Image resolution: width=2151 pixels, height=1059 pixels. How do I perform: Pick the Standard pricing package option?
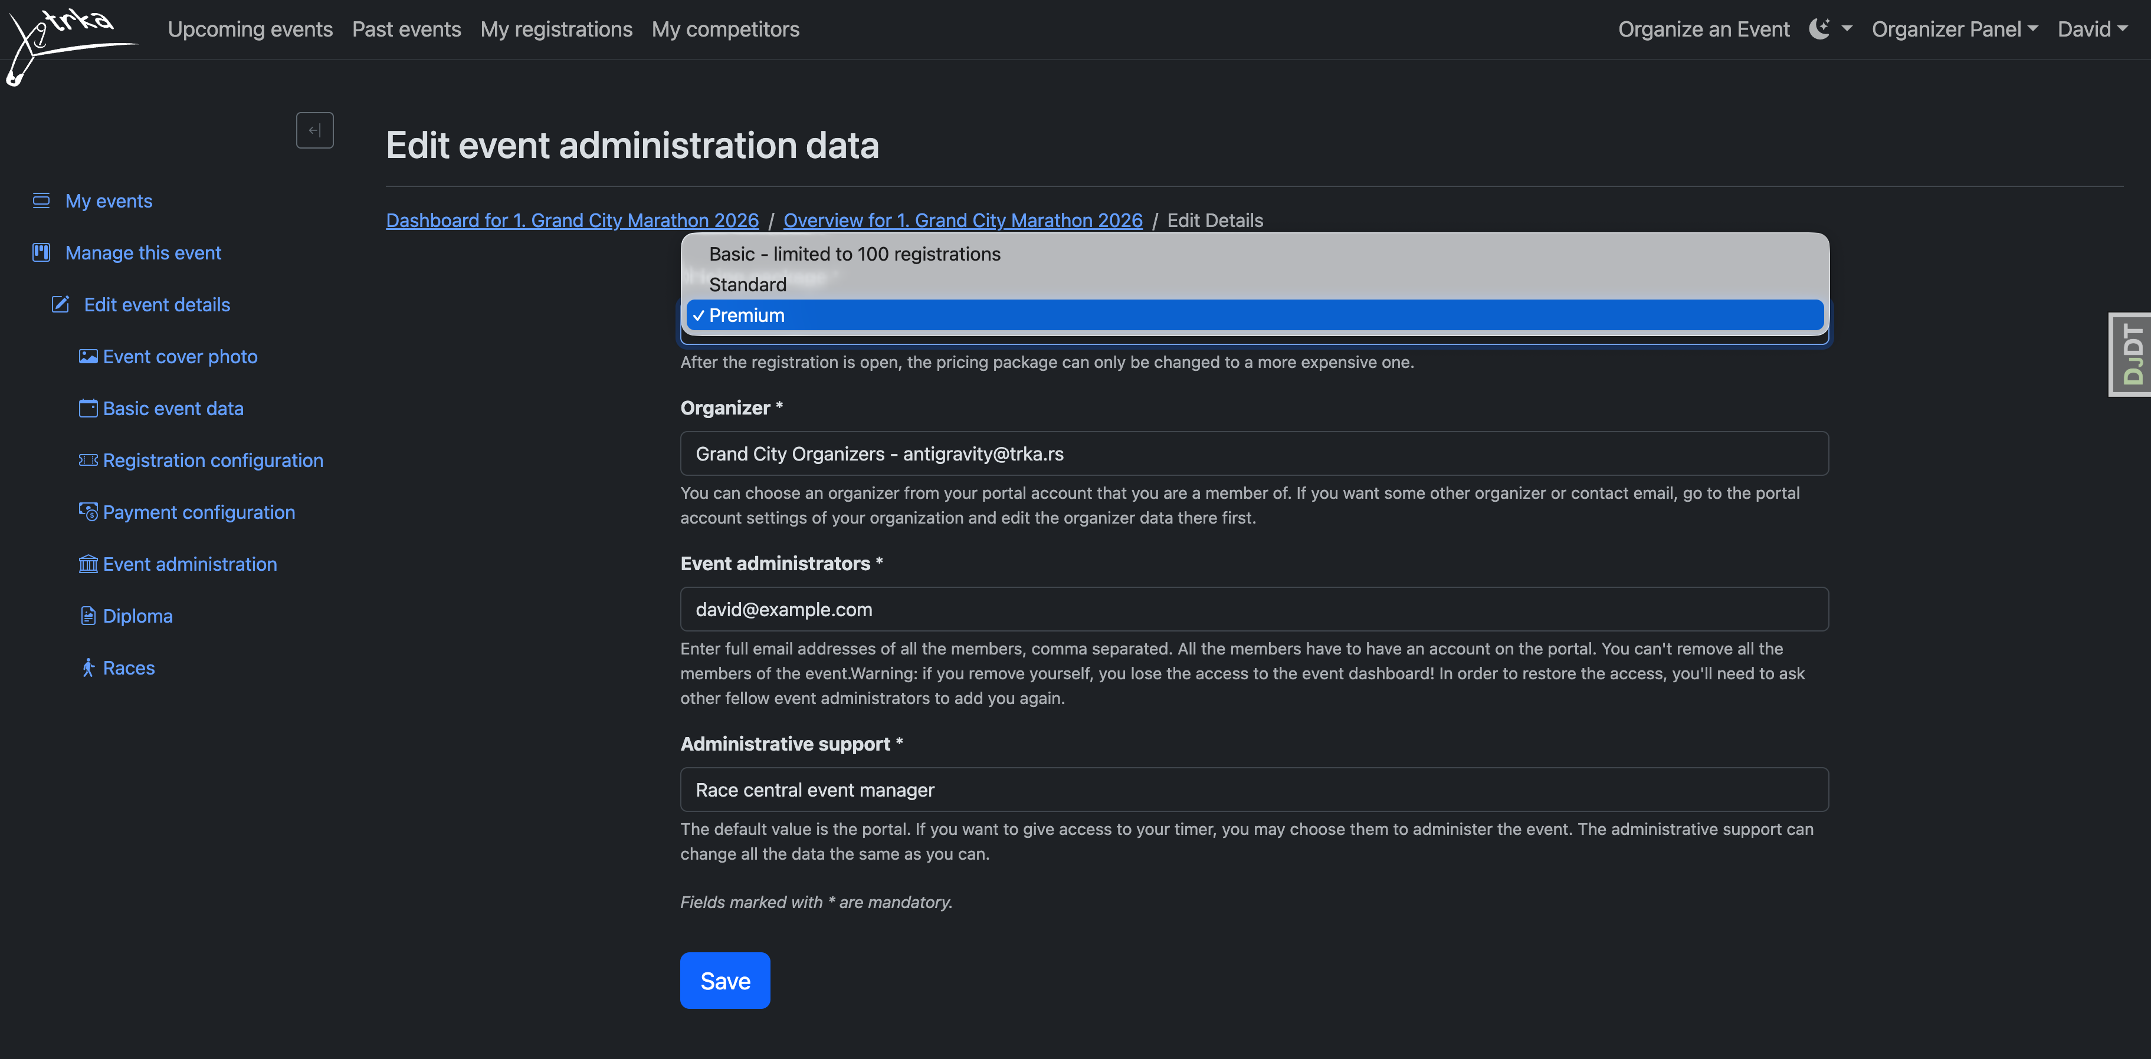[747, 285]
